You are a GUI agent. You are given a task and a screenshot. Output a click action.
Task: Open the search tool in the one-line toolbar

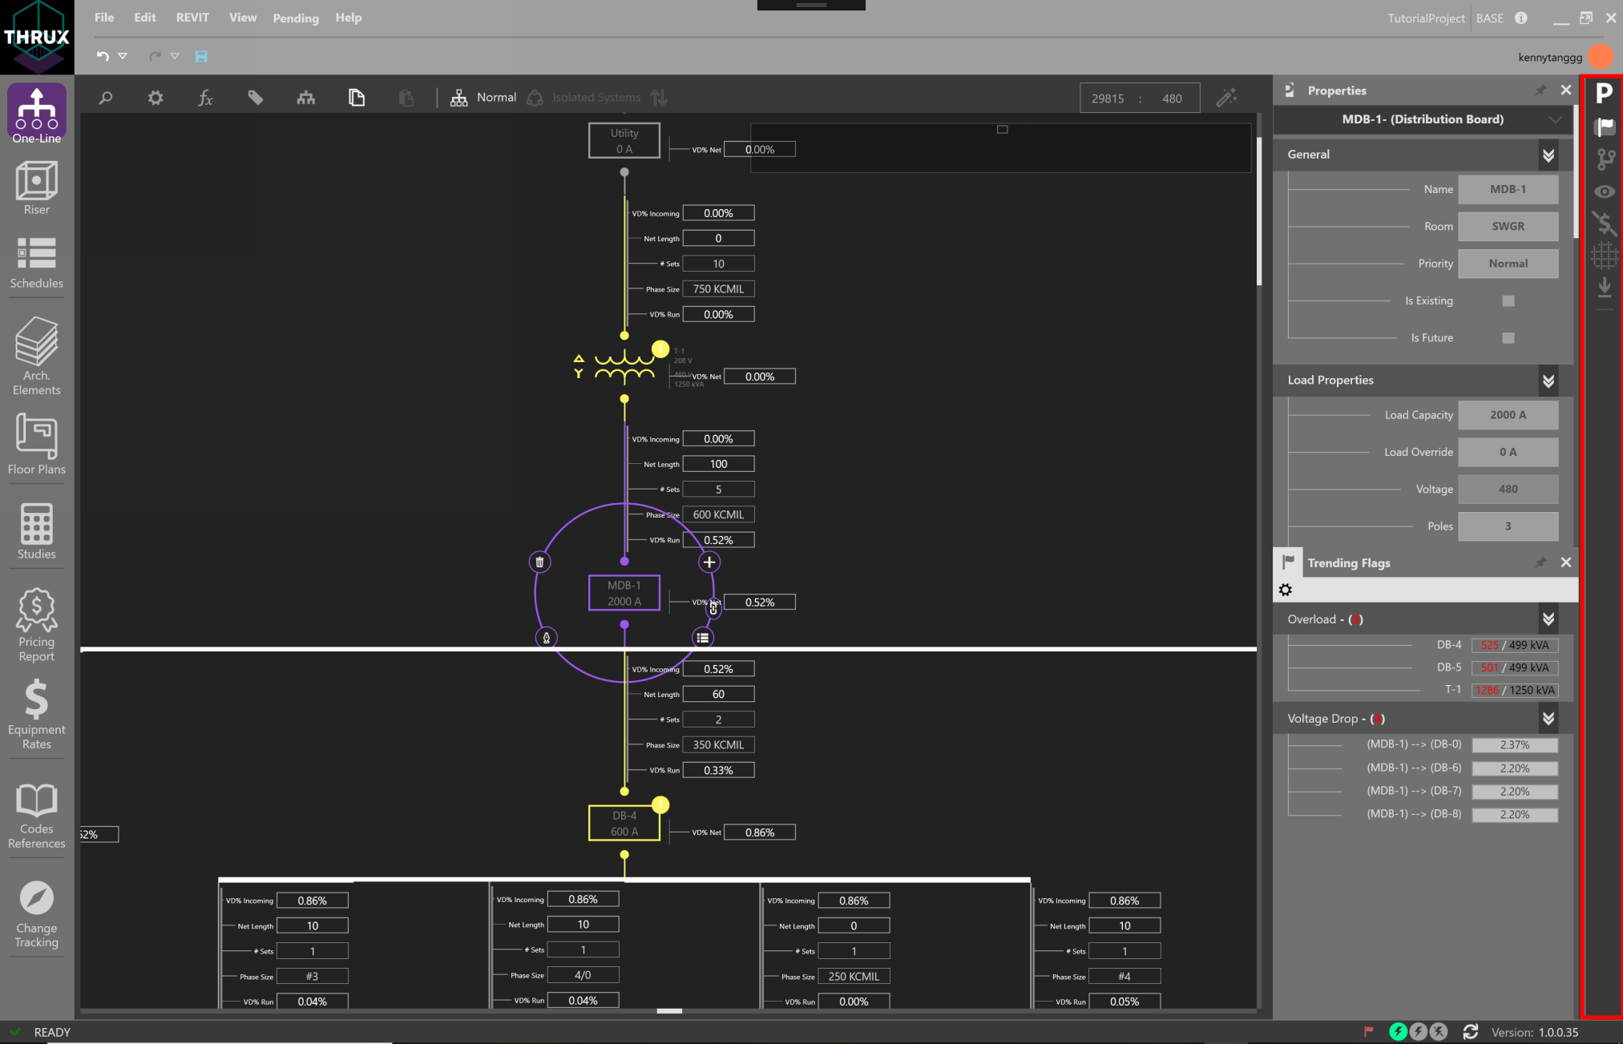[105, 97]
